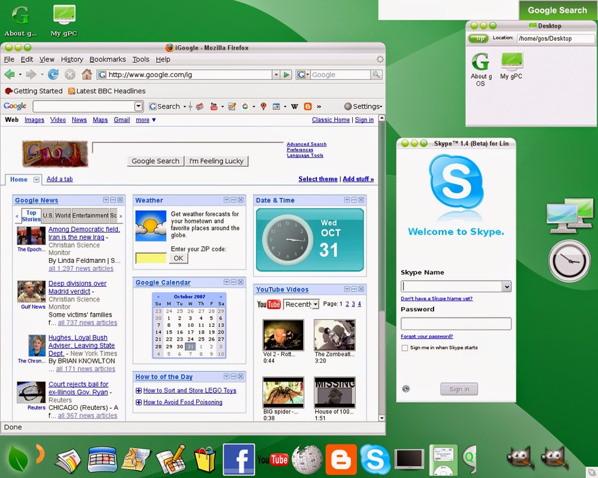This screenshot has width=598, height=478.
Task: Open Wikipedia from the Firefox toolbar
Action: coord(295,106)
